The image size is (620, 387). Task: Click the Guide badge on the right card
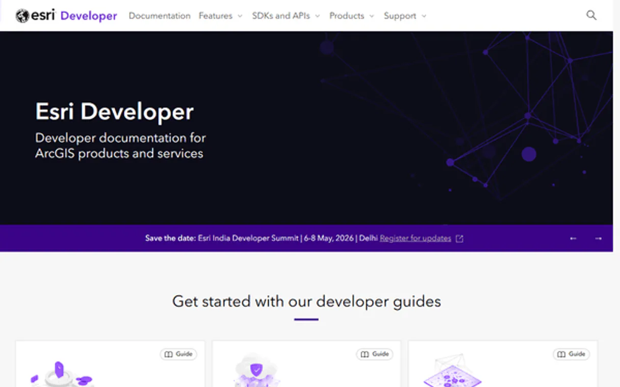click(571, 354)
